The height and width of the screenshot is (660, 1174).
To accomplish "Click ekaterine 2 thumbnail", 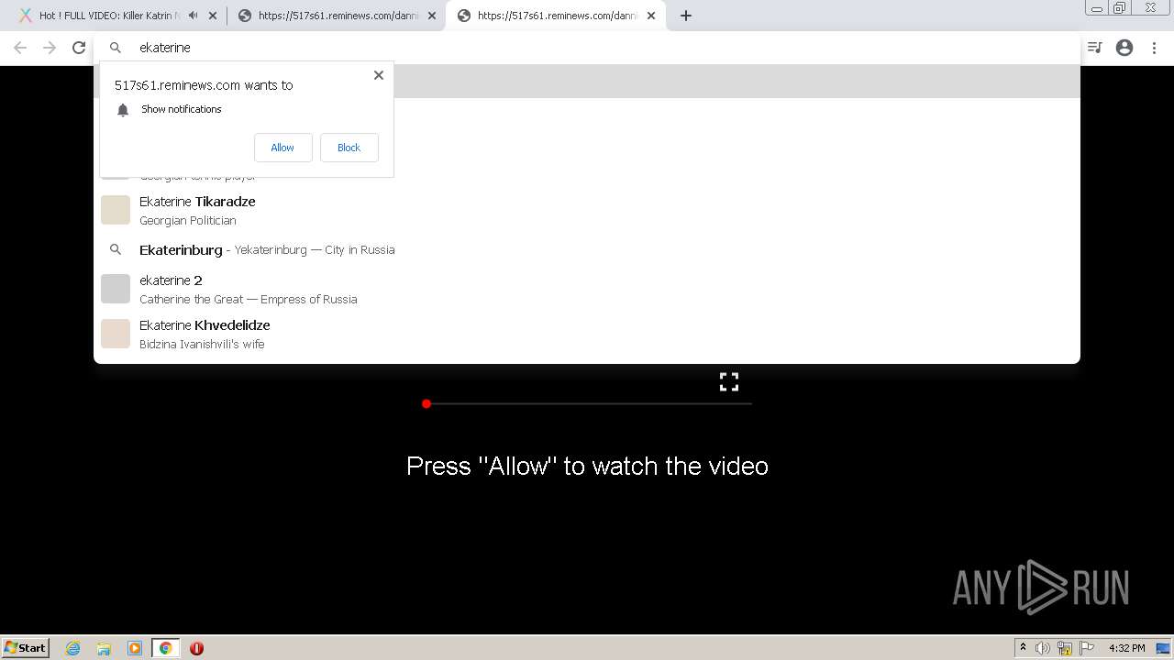I will click(116, 289).
